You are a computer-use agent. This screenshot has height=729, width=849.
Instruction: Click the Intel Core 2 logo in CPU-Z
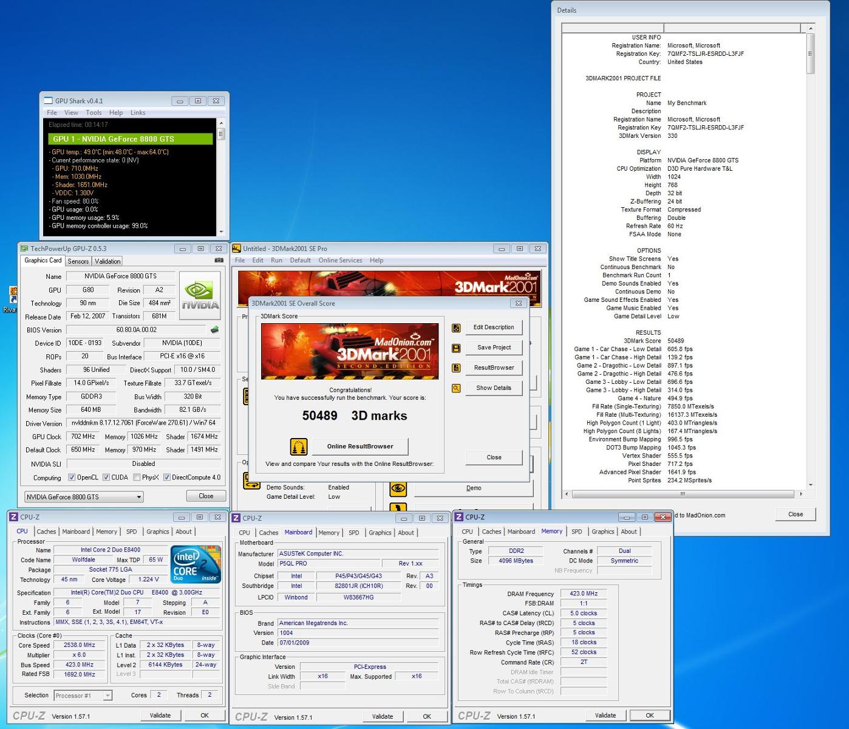coord(195,565)
